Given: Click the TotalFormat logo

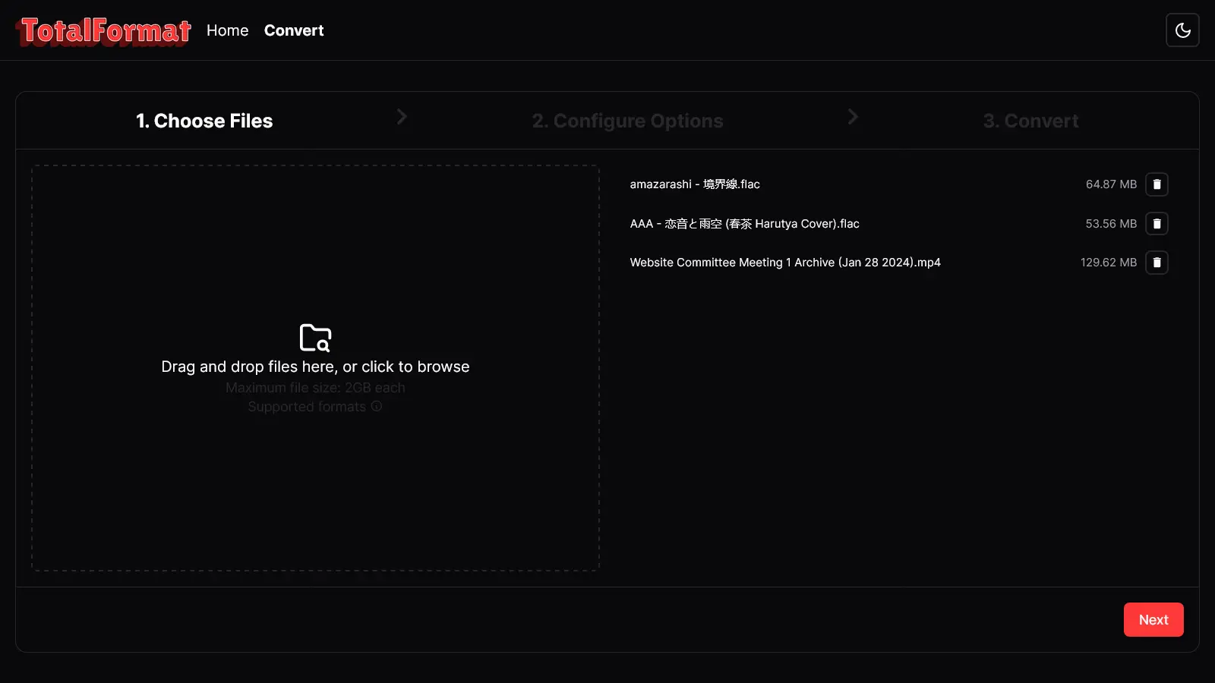Looking at the screenshot, I should point(103,31).
